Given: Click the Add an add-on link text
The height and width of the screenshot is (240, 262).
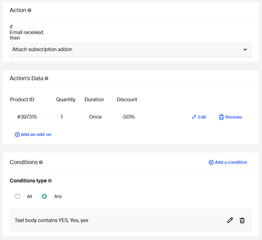Looking at the screenshot, I should click(36, 134).
